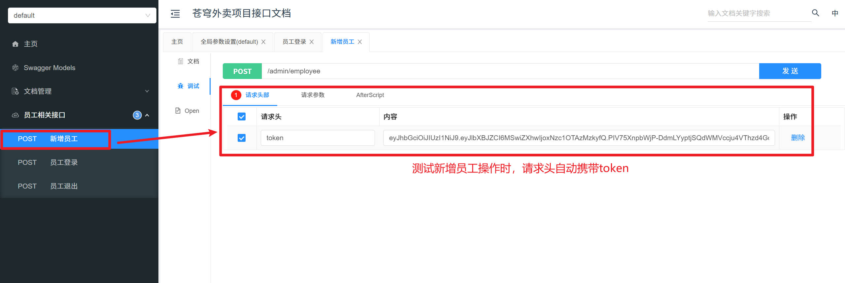Select POST 新增员工 endpoint in sidebar
This screenshot has width=845, height=283.
point(79,139)
